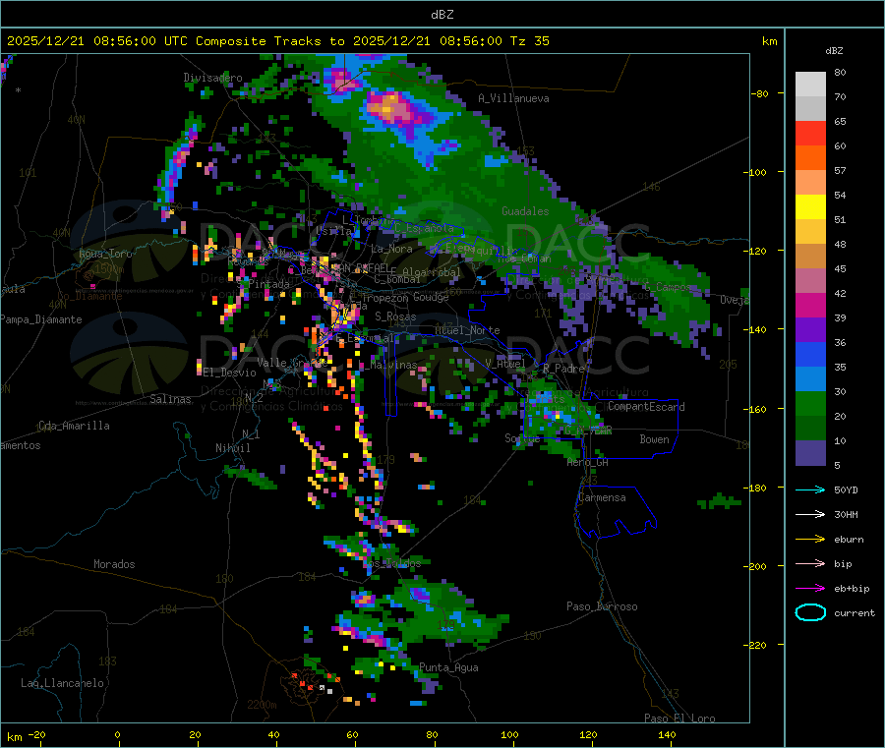The height and width of the screenshot is (748, 885).
Task: Click the Divisadero map label
Action: point(212,78)
